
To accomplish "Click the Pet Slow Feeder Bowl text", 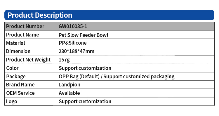I will 84,35.
